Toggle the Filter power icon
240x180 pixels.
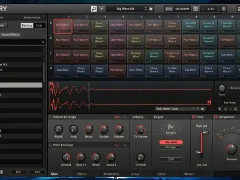coord(194,117)
